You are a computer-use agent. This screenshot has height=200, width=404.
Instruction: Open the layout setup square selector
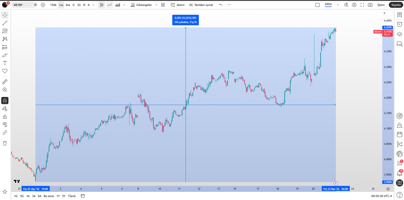317,5
